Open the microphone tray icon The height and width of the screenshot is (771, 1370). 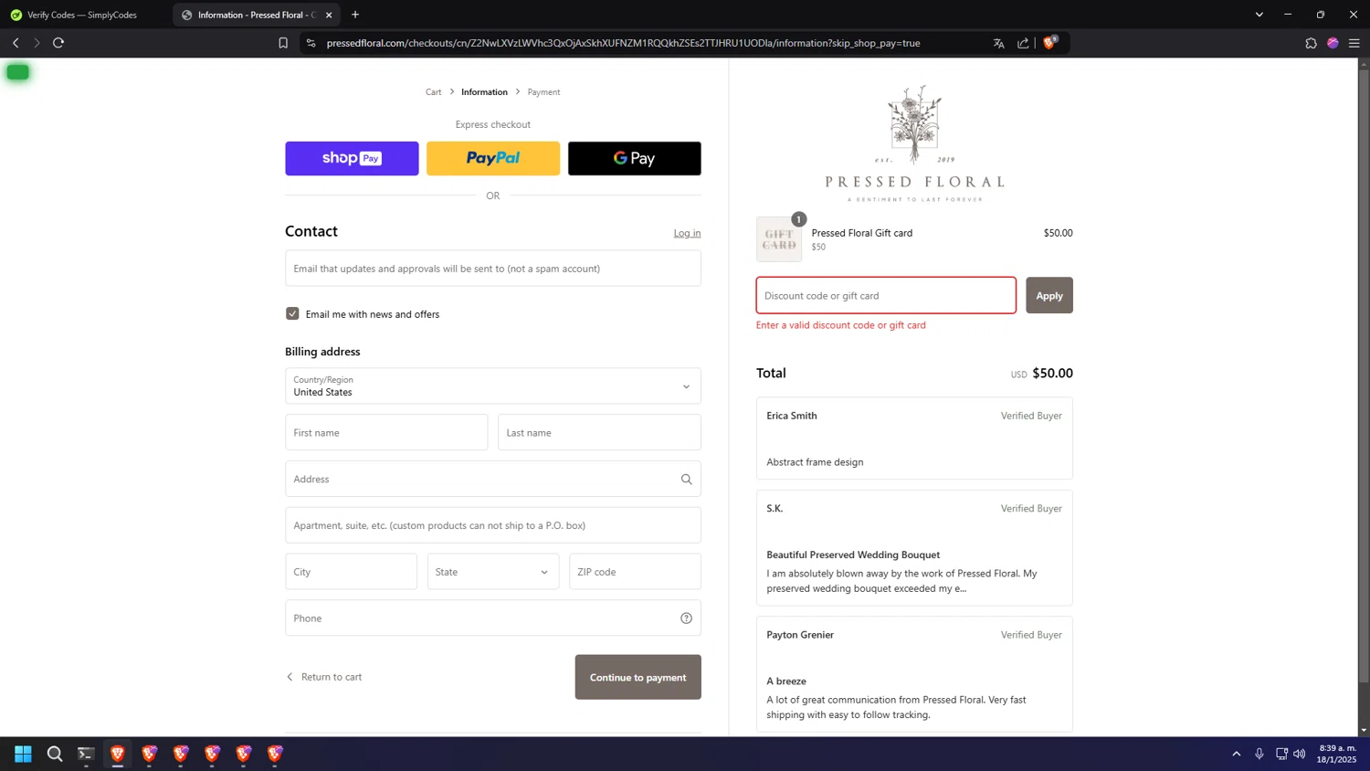[1259, 754]
